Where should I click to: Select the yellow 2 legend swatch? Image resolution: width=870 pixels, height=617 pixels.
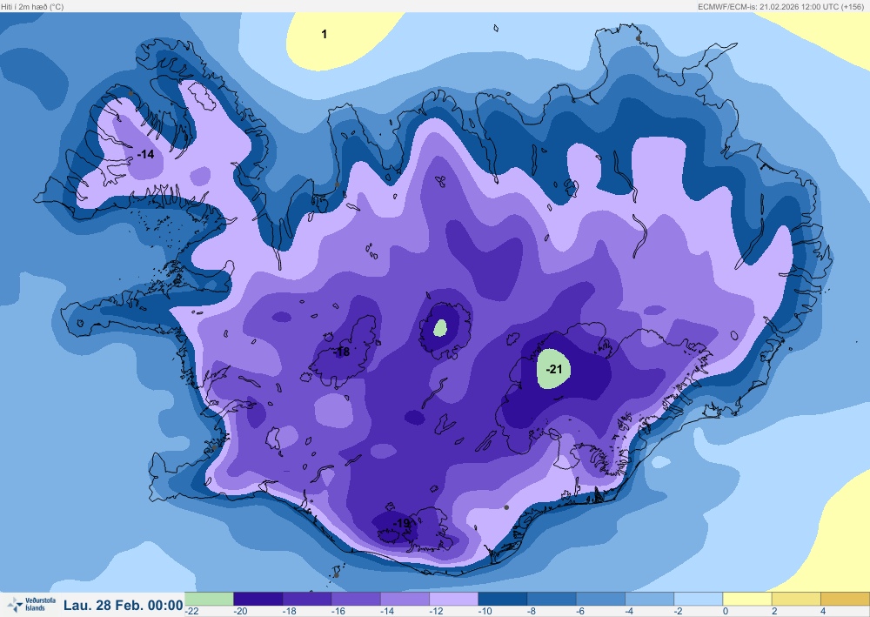pos(796,599)
